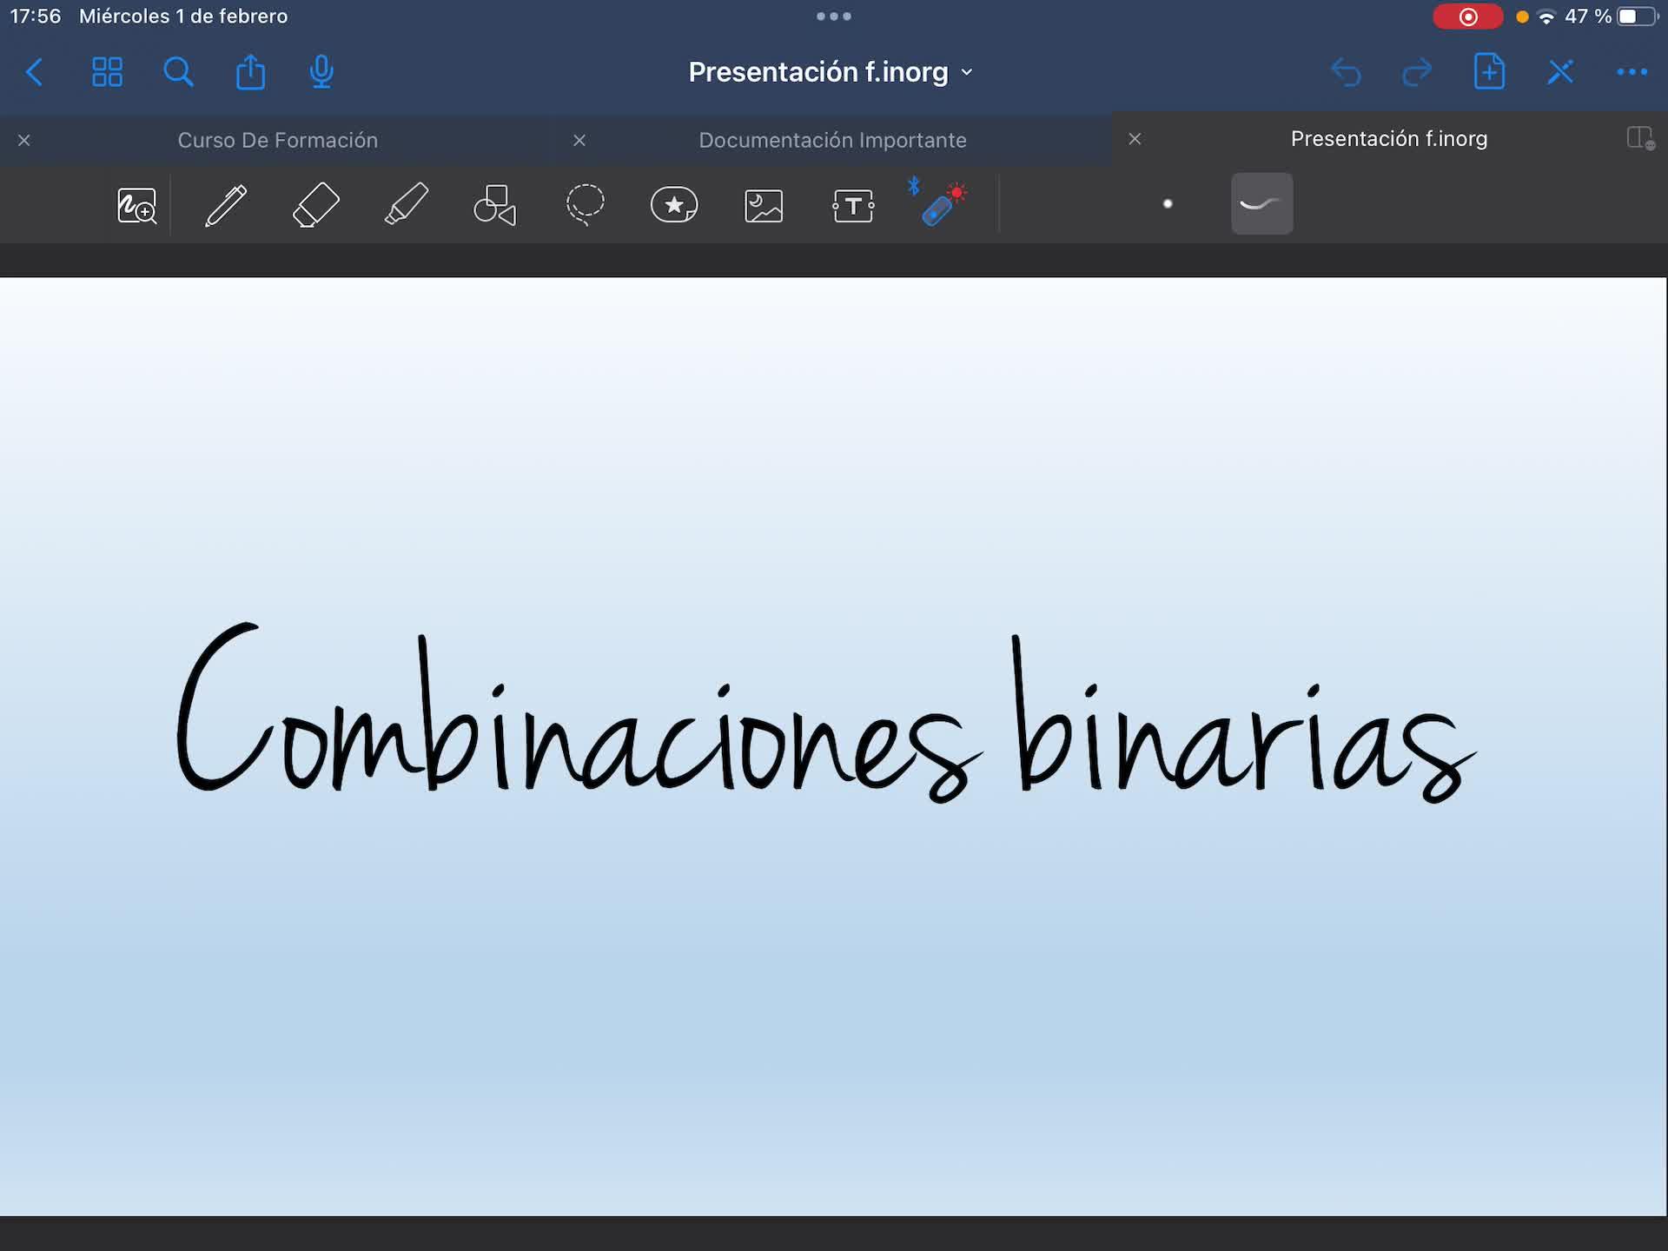The image size is (1668, 1251).
Task: Close the Presentación f.inorg tab
Action: [x=1135, y=139]
